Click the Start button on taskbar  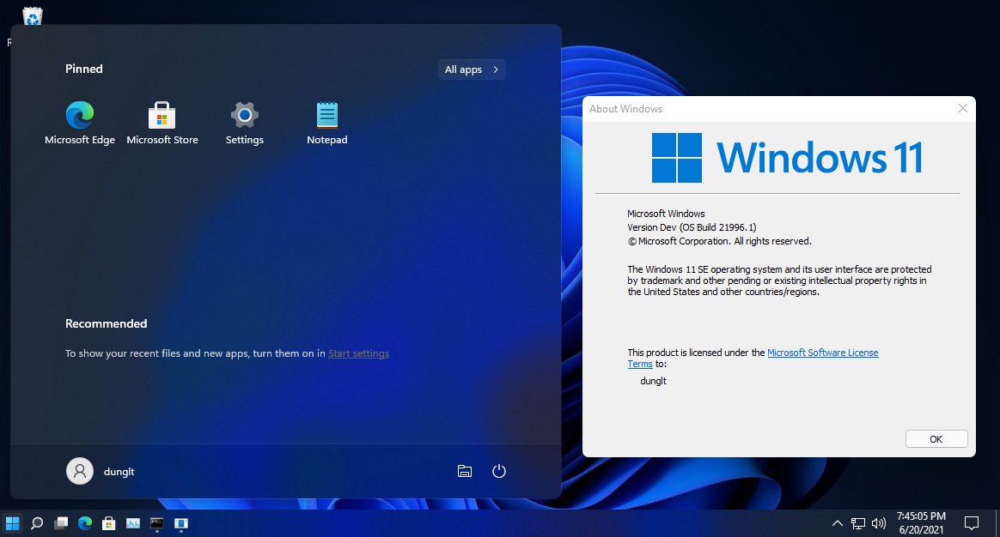tap(12, 523)
